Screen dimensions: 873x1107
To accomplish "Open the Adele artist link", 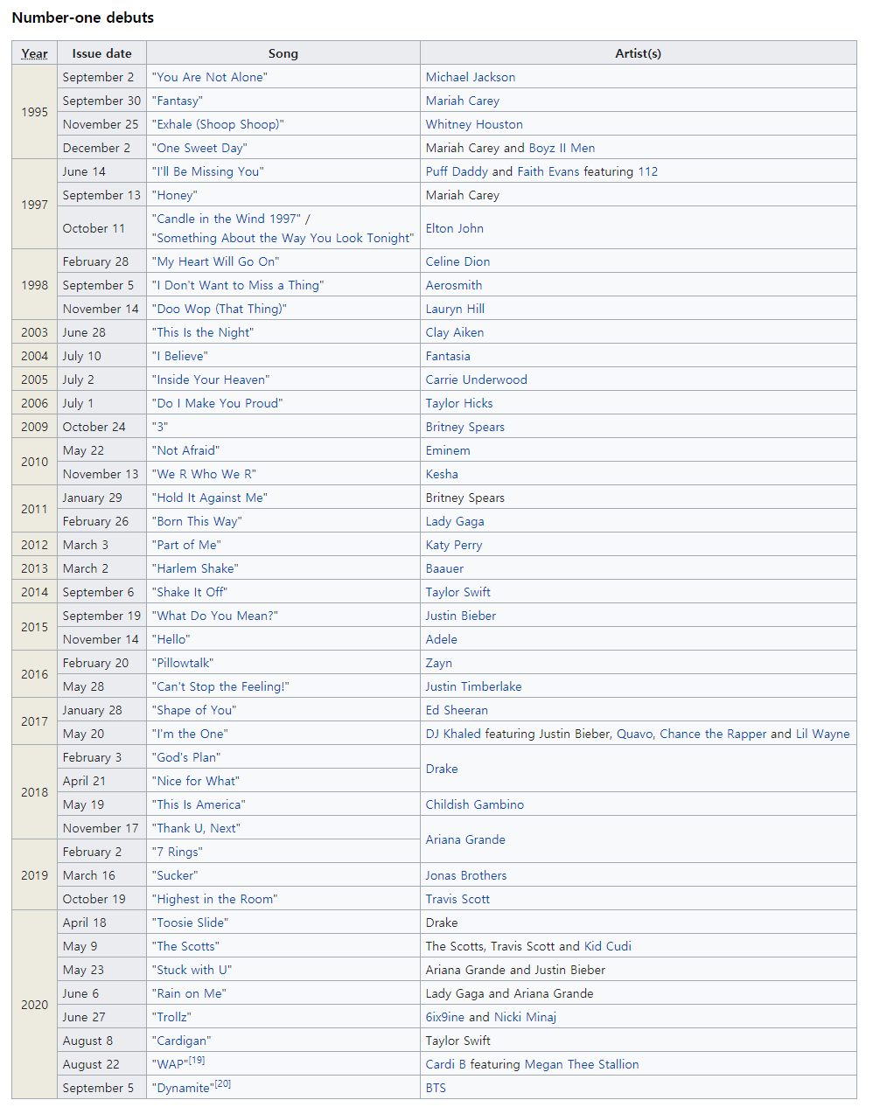I will 442,639.
